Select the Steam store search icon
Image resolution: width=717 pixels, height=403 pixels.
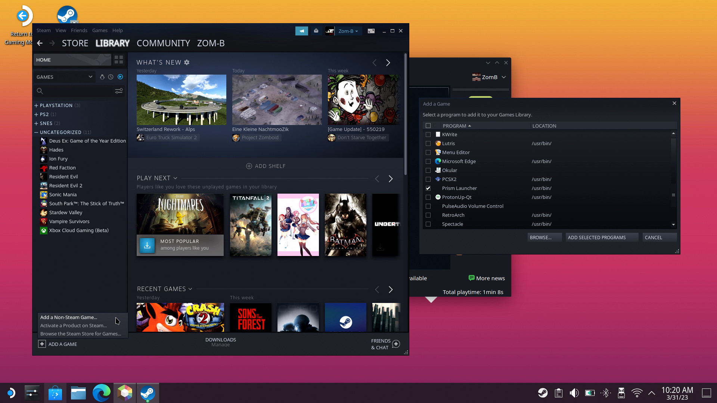(x=40, y=91)
